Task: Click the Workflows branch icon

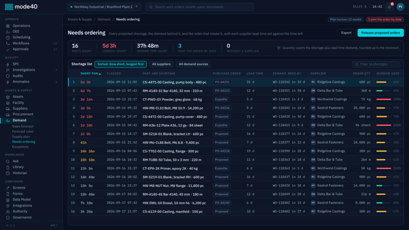Action: tap(8, 43)
